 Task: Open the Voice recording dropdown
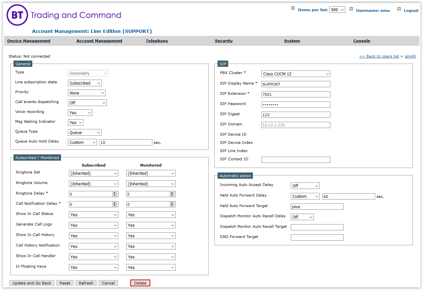click(80, 113)
